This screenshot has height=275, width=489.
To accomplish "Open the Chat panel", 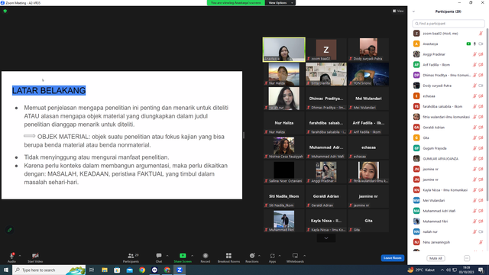I will pos(159,257).
